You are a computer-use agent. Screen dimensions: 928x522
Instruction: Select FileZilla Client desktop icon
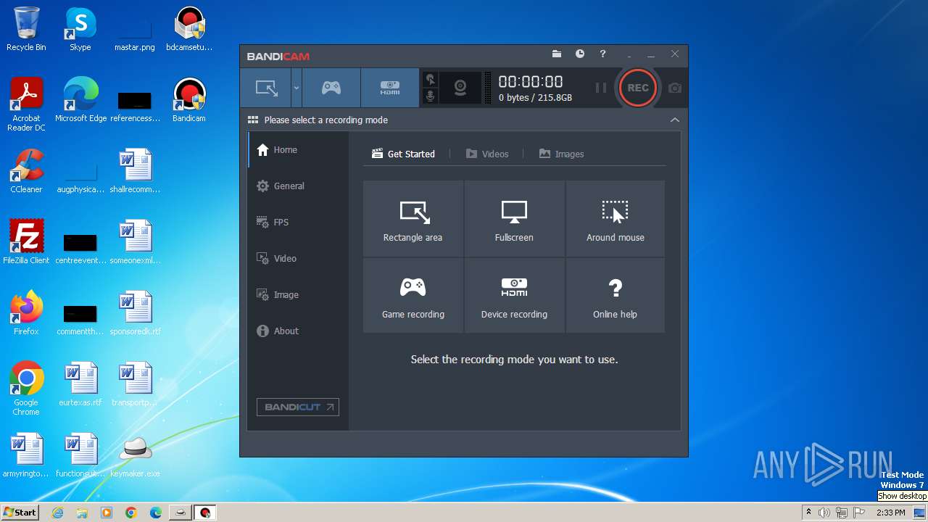coord(26,243)
